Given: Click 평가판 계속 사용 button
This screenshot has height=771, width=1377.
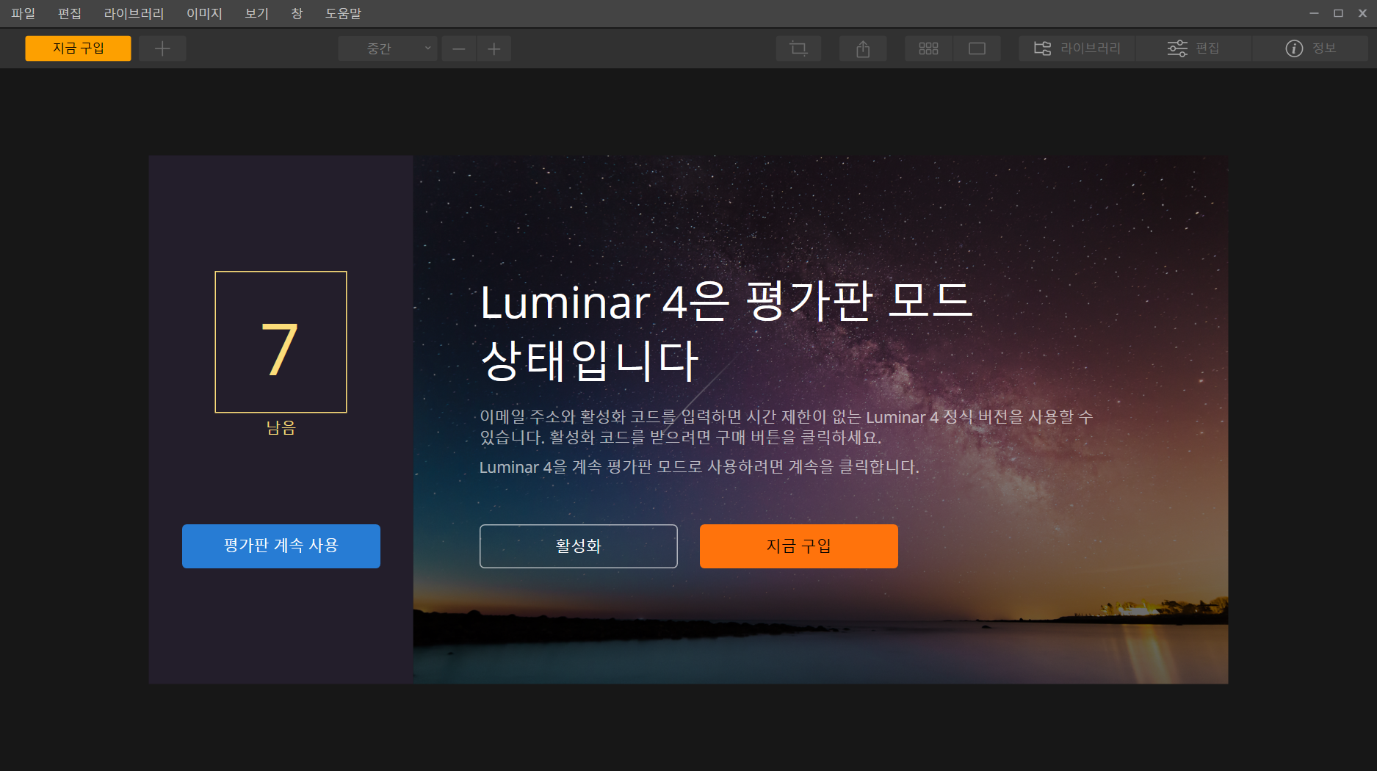Looking at the screenshot, I should tap(281, 546).
